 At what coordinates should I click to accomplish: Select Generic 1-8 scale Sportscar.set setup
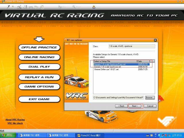(x=122, y=67)
